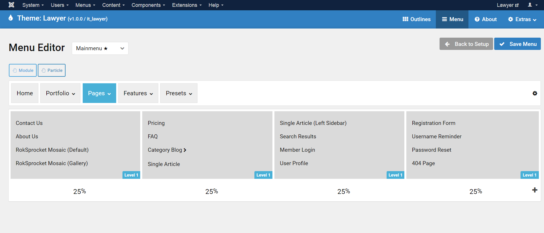Open the About help page
This screenshot has width=544, height=233.
coord(486,19)
